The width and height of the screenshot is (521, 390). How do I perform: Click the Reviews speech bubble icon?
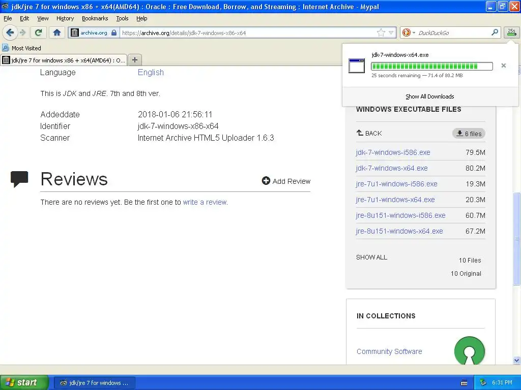pos(19,179)
